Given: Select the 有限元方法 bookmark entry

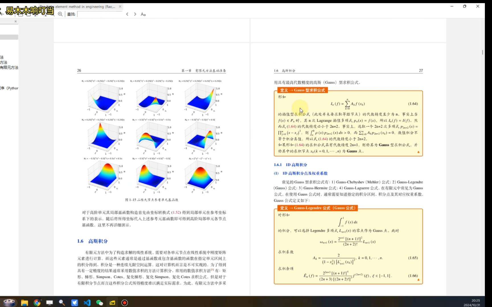Looking at the screenshot, I should click(9, 67).
